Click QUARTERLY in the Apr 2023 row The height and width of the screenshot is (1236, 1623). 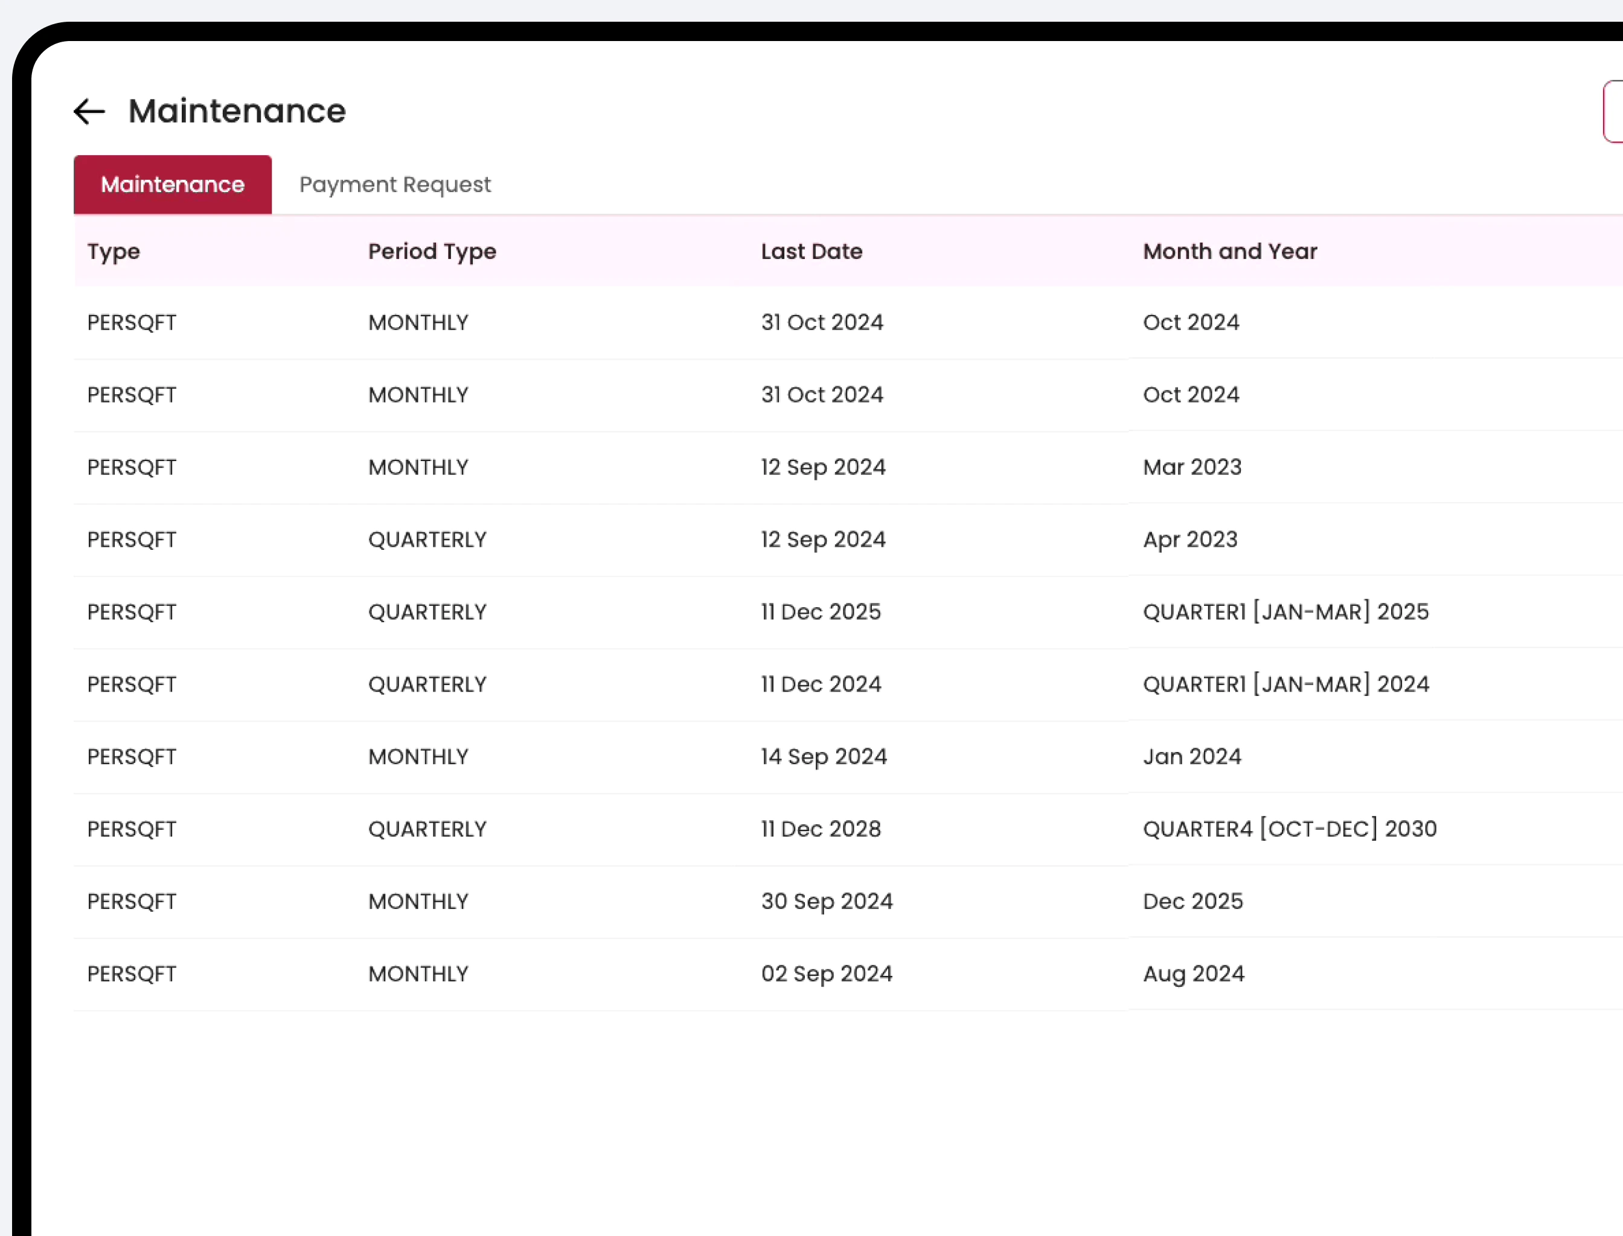click(427, 540)
